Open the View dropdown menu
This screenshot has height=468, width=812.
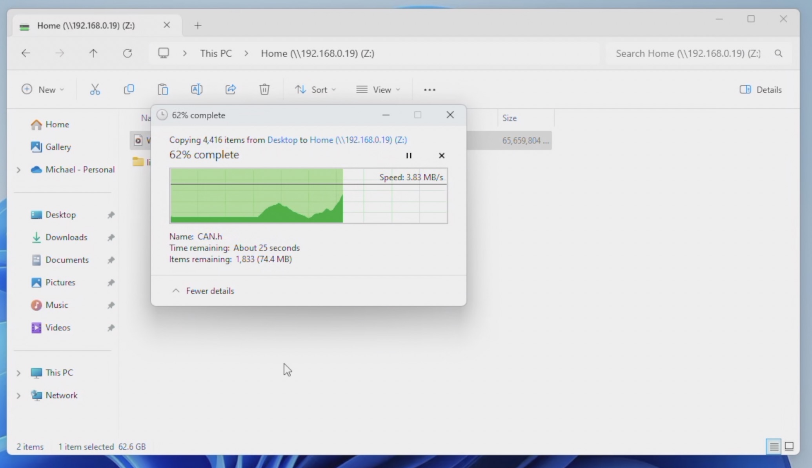(378, 90)
